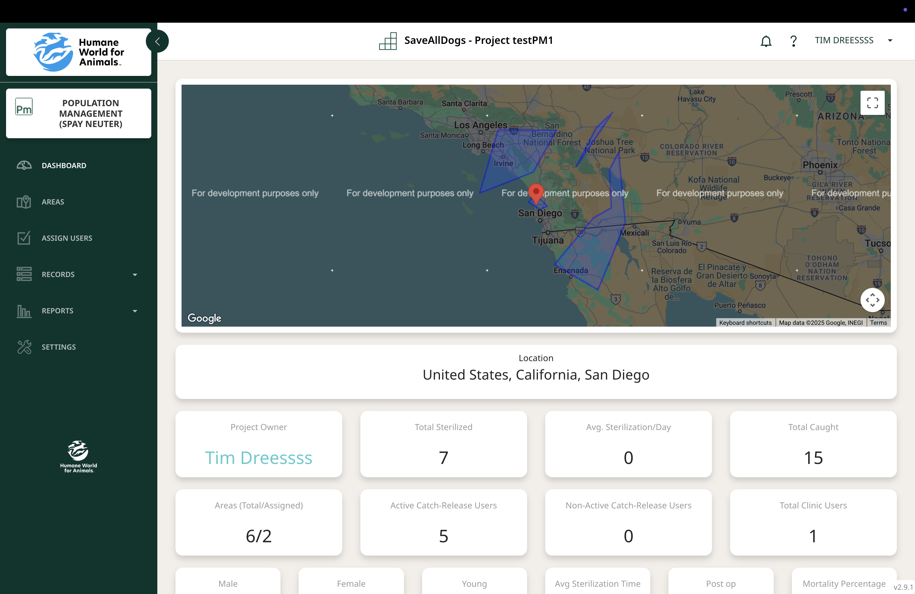Open Settings via the wrench icon
Image resolution: width=915 pixels, height=594 pixels.
[x=24, y=347]
